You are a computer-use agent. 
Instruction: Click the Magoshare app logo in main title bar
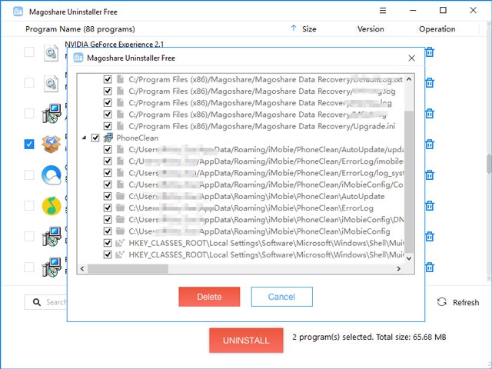(x=18, y=12)
